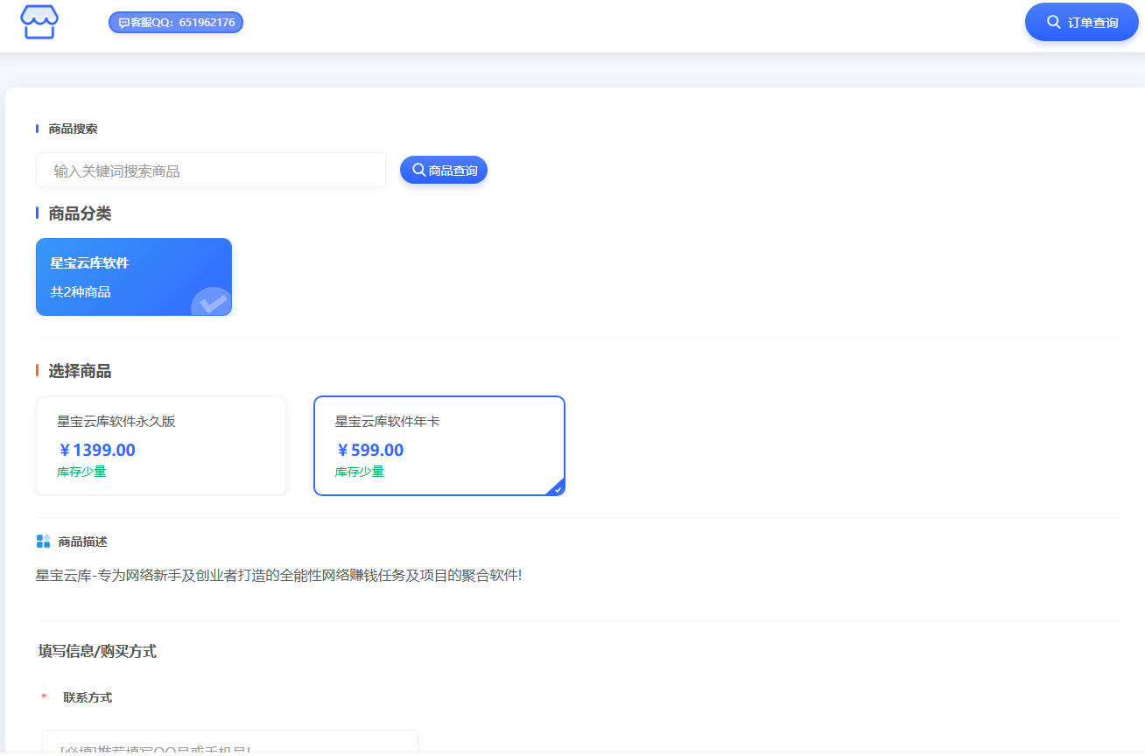The height and width of the screenshot is (756, 1145).
Task: Open the 订单查询 order lookup
Action: 1081,23
